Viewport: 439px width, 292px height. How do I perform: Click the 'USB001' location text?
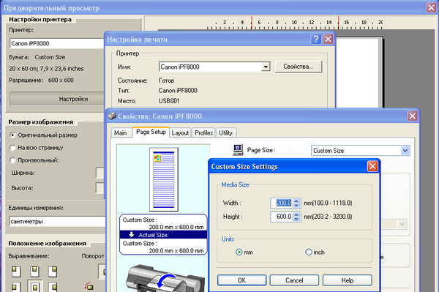coord(169,101)
